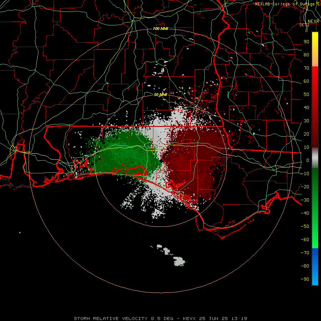Screen dimensions: 321x321
Task: Click the 10 value on the velocity scale
Action: 306,147
